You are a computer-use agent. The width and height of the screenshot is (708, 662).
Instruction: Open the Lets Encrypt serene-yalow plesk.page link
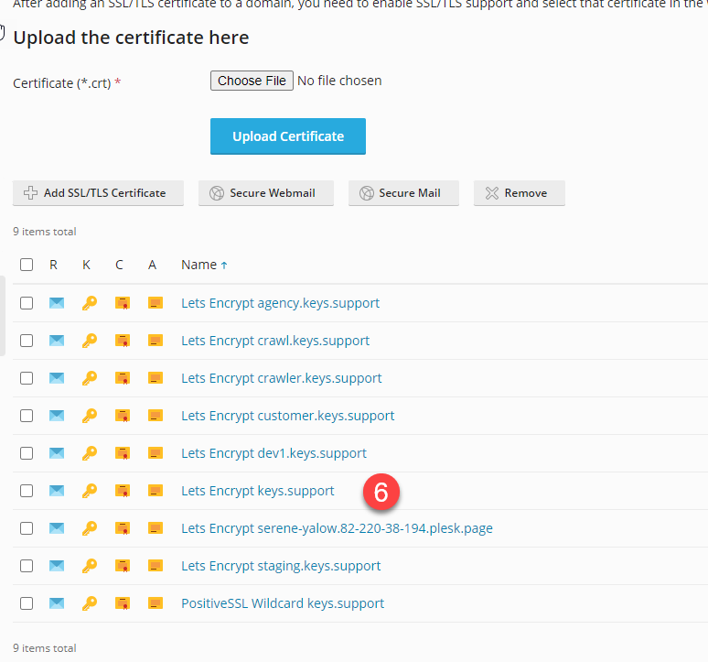point(337,528)
